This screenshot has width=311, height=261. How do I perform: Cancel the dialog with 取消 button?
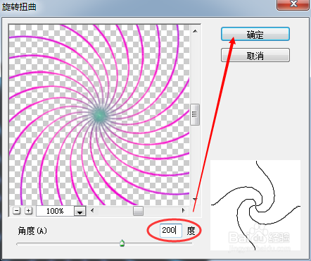click(x=255, y=56)
